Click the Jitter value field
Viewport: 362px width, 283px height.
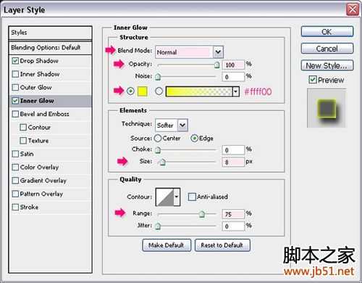[x=233, y=226]
